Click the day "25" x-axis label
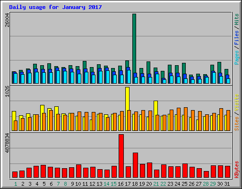This screenshot has height=189, width=242. coord(184,184)
